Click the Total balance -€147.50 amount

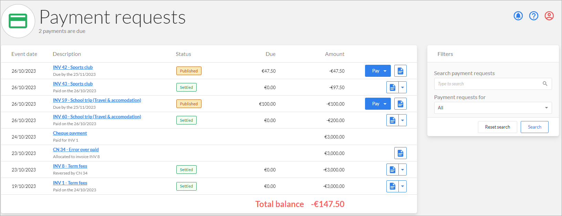click(x=327, y=204)
